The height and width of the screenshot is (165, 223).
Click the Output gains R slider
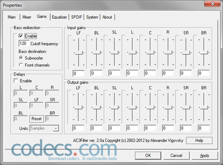coord(168,107)
